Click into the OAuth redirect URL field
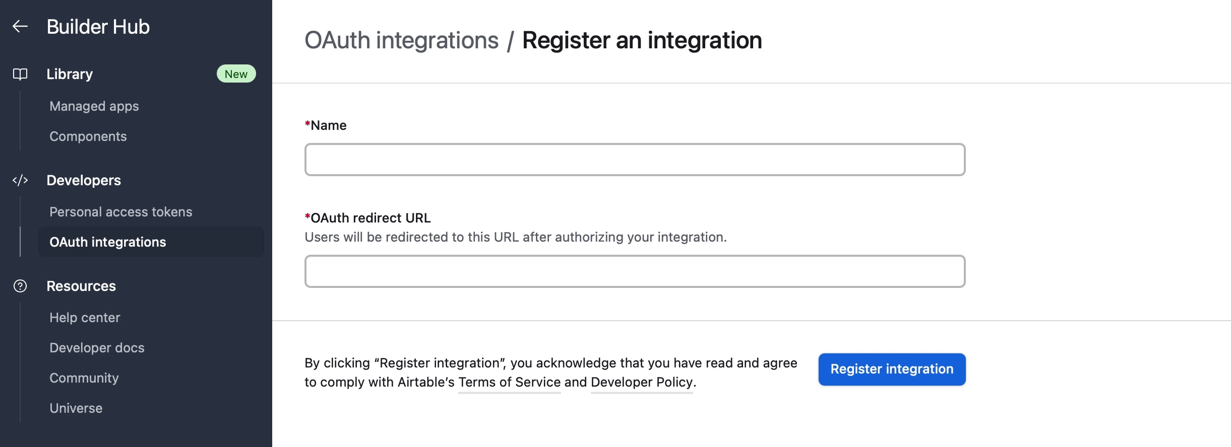The image size is (1231, 447). [635, 271]
